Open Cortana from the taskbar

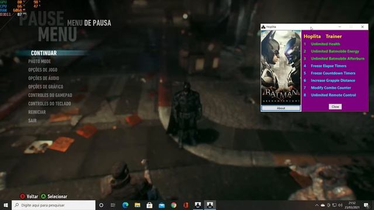[x=101, y=205]
